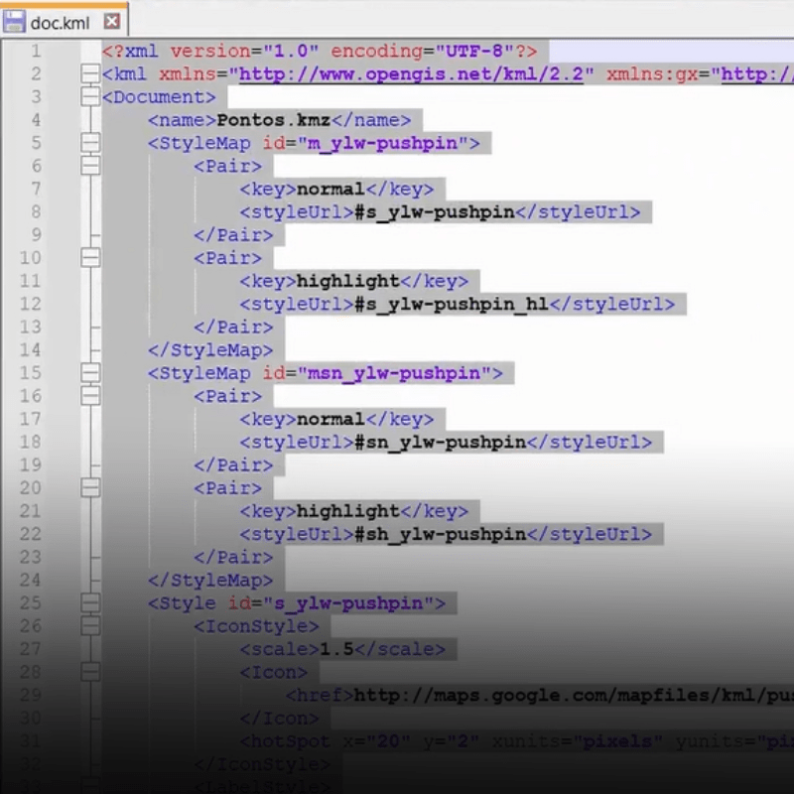Click the <Document> tag text

(x=159, y=96)
